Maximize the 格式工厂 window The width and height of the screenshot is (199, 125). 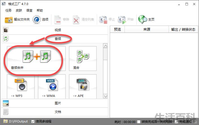tap(187, 4)
